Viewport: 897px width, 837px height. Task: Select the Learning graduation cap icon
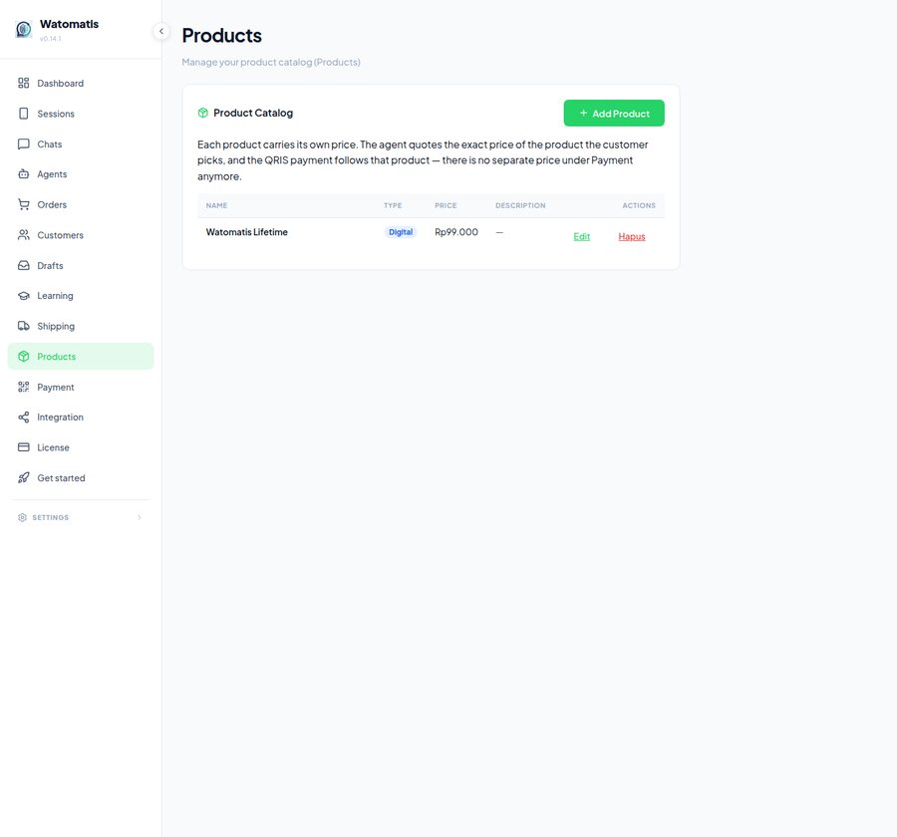click(x=24, y=296)
